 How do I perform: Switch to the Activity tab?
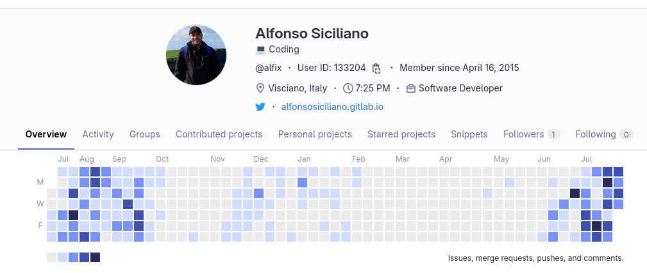pyautogui.click(x=98, y=134)
